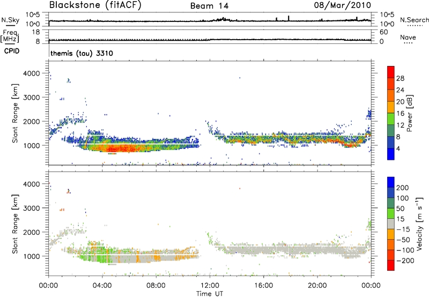This screenshot has width=429, height=297.
Task: Select the red bottom segment of Velocity colorbar
Action: click(x=391, y=265)
